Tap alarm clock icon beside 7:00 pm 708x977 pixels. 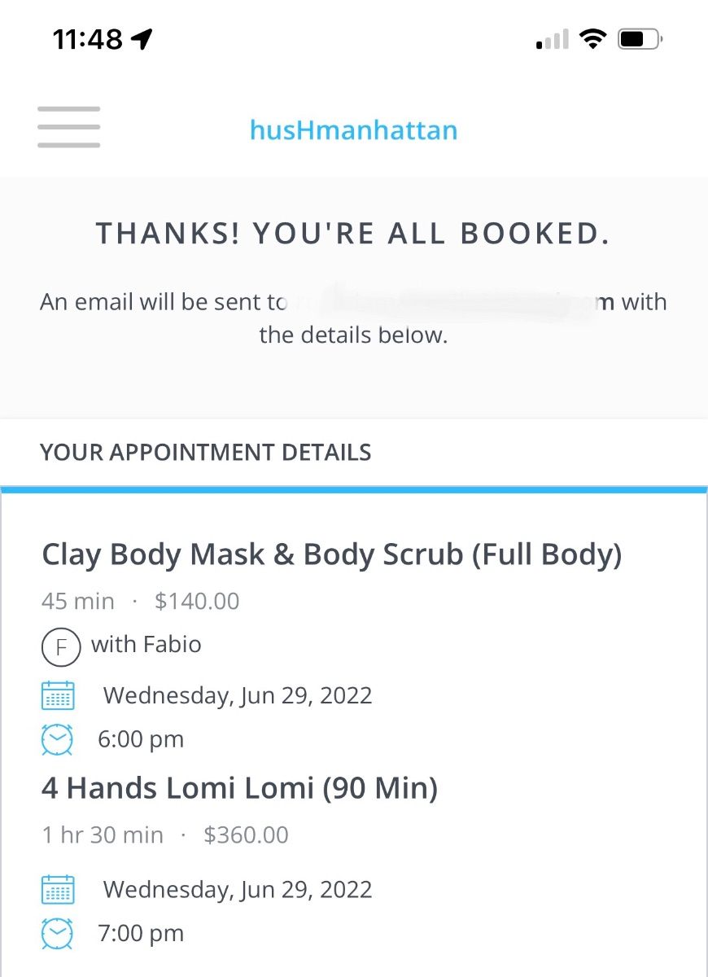click(x=57, y=933)
